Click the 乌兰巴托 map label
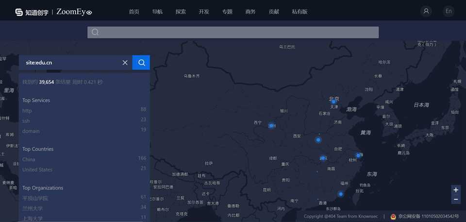Screen dimensions: 466x222 287,47
